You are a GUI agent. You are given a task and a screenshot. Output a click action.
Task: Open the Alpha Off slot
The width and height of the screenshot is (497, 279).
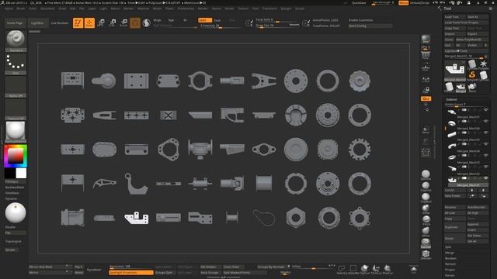click(x=16, y=87)
